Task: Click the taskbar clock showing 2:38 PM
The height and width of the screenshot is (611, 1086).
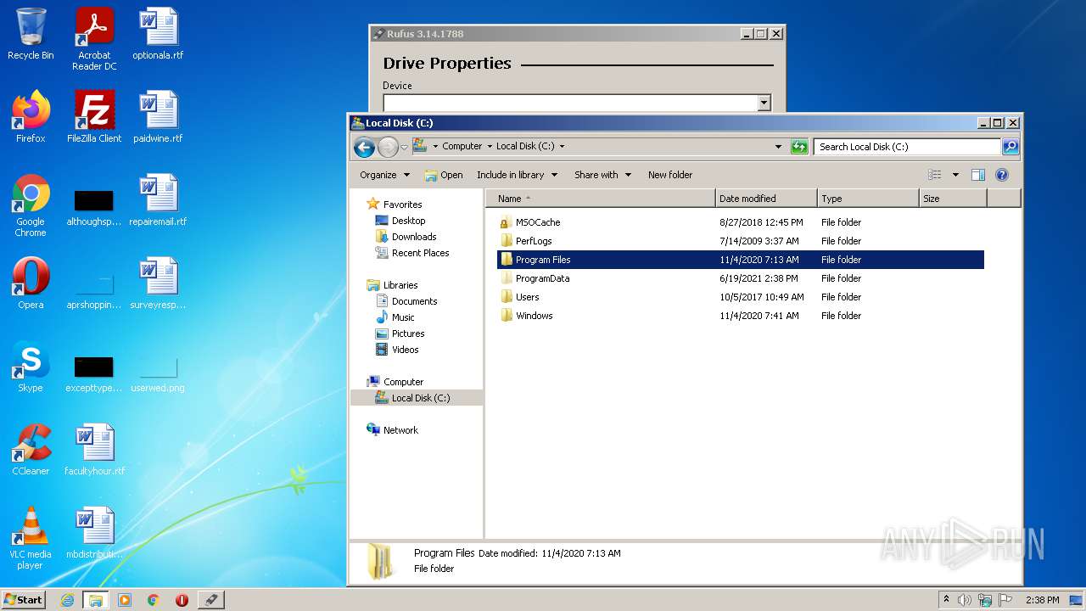Action: click(1042, 600)
